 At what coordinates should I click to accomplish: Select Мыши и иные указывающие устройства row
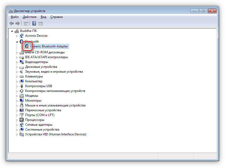55,105
